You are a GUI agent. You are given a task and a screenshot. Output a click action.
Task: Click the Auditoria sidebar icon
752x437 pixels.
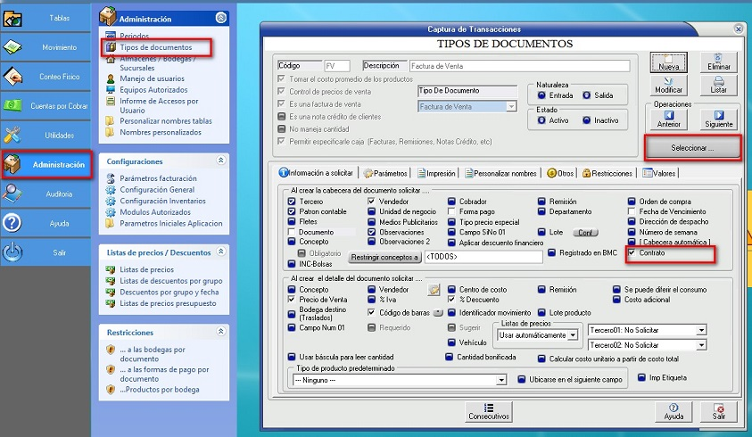pos(13,194)
